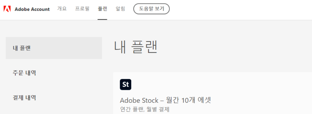Click the gray gap between 내 플랜 sidebar item and heading

(x=107, y=48)
